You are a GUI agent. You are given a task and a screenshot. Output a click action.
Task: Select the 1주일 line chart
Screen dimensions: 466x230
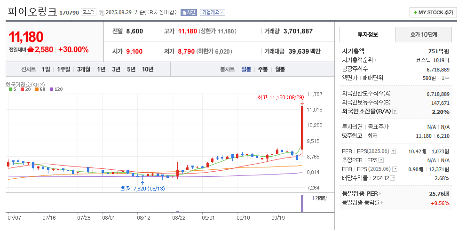coord(63,69)
